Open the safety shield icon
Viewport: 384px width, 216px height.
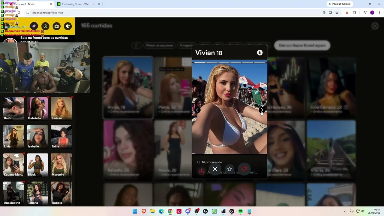68,26
